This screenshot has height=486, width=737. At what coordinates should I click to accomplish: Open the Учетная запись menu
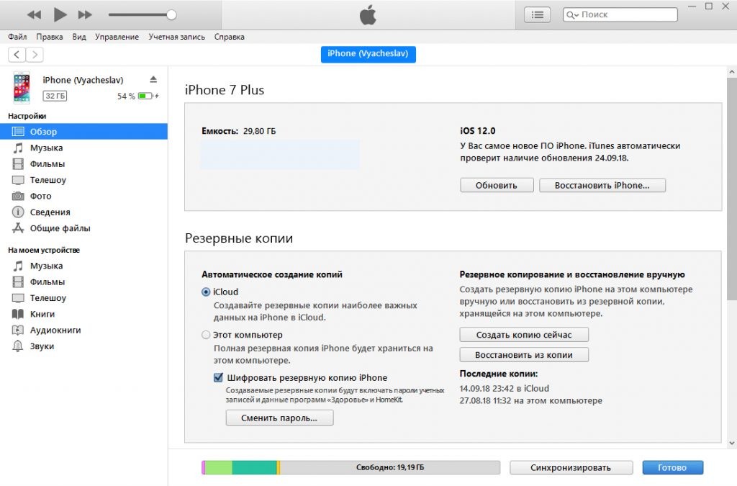176,37
